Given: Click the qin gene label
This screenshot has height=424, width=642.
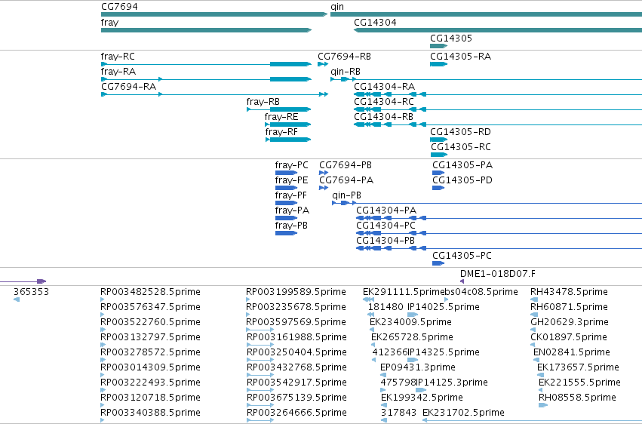Looking at the screenshot, I should pyautogui.click(x=337, y=7).
